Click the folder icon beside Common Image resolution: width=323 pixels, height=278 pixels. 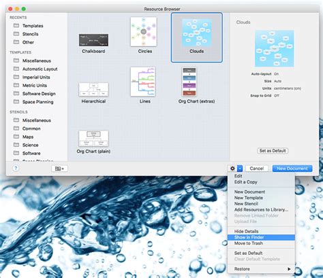pos(16,128)
